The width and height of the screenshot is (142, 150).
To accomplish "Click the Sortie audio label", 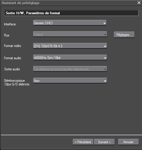I will 12,69.
